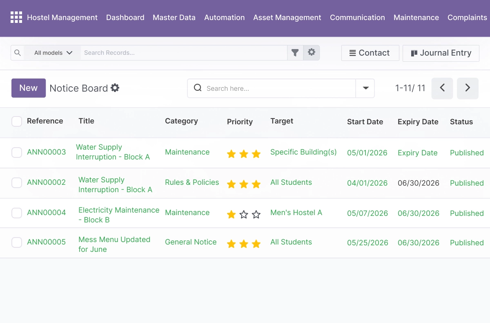490x323 pixels.
Task: Open the Communication menu
Action: [x=357, y=18]
